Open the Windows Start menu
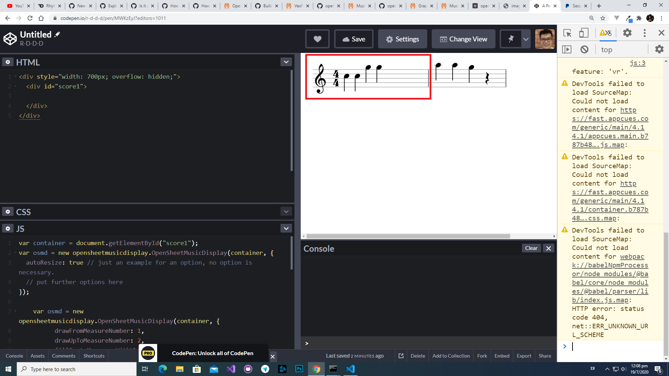The width and height of the screenshot is (669, 376). (8, 369)
